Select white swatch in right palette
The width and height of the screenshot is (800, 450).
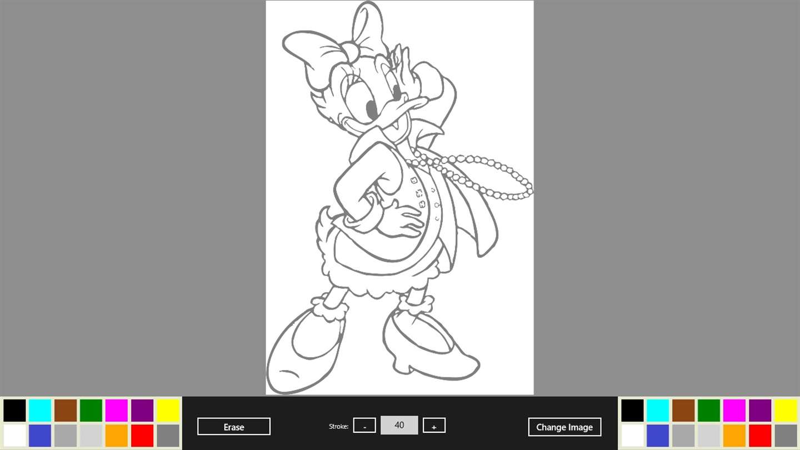(x=632, y=436)
